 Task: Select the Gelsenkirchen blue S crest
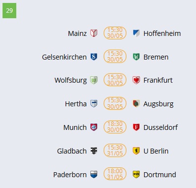point(94,57)
